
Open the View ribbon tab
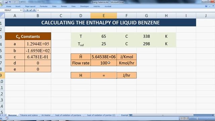(x=73, y=6)
